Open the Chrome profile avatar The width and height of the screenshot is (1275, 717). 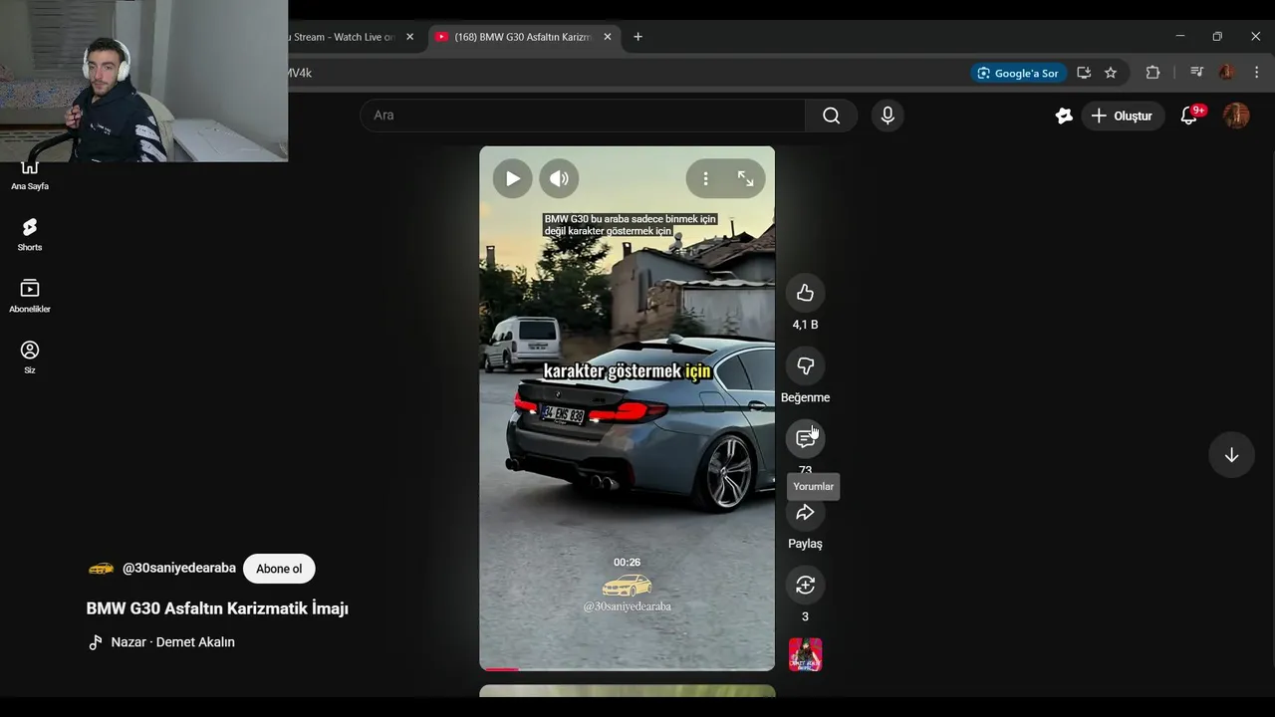[1226, 73]
